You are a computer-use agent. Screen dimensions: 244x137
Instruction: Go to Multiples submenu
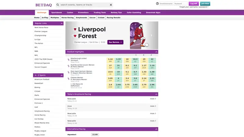(55, 18)
